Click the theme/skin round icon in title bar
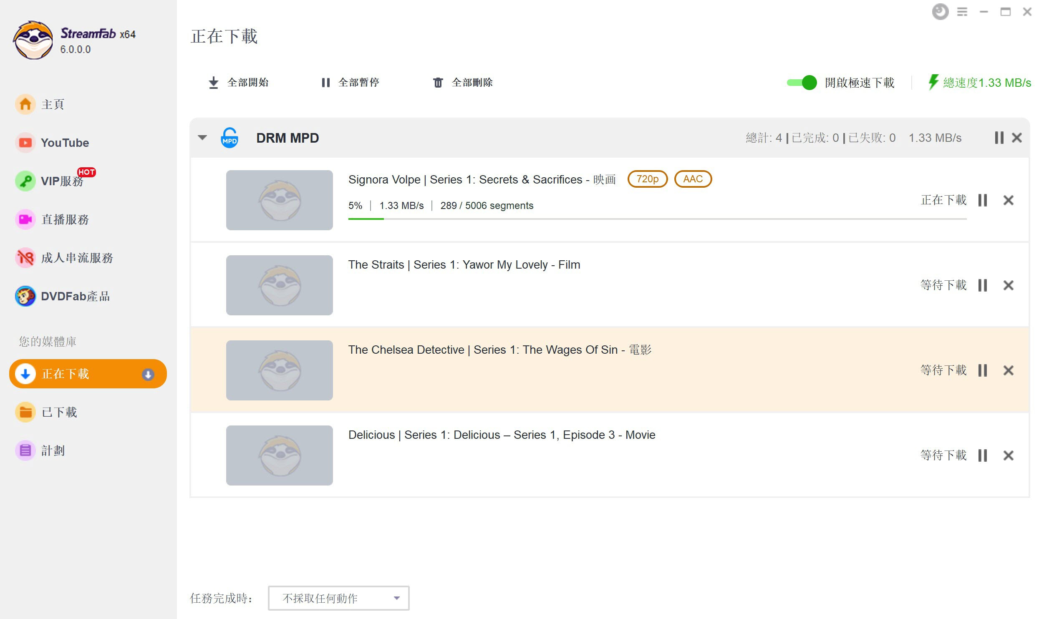The width and height of the screenshot is (1044, 619). [940, 12]
